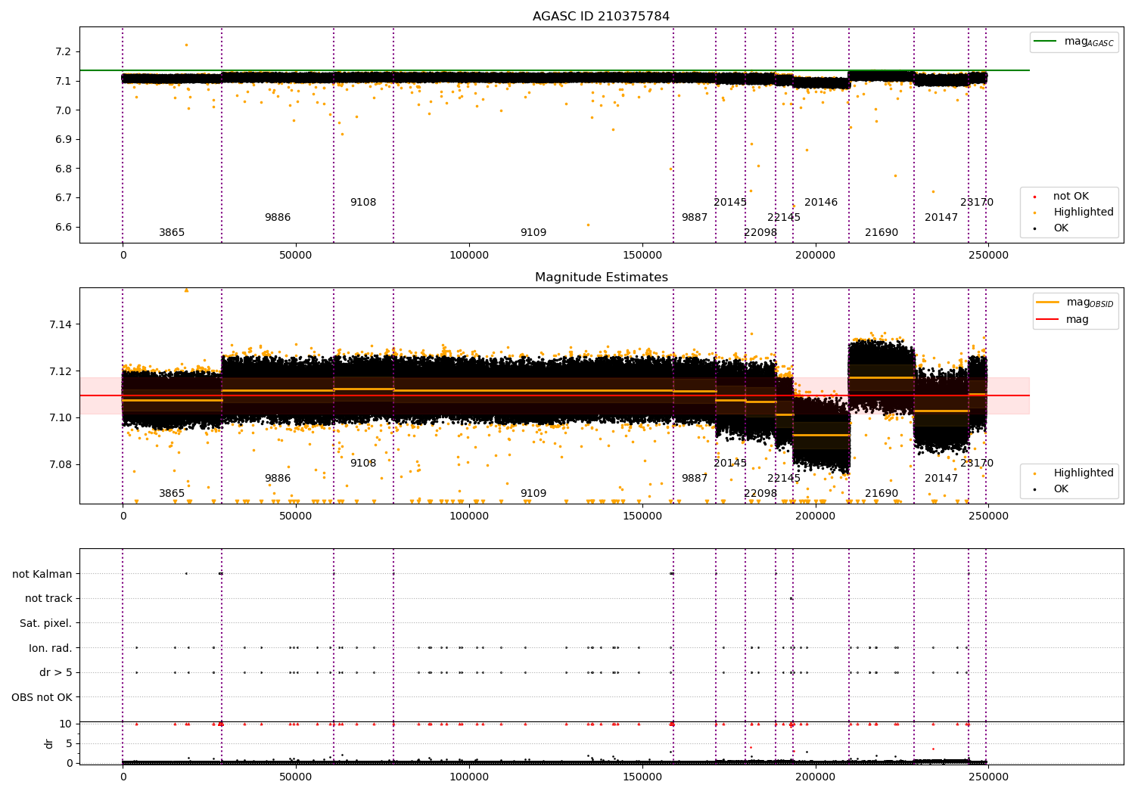Viewport: 1135px width, 794px height.
Task: Click the 'not track' row label
Action: point(48,599)
